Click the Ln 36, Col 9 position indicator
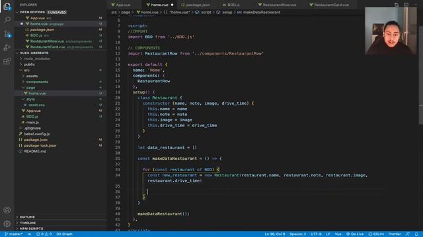 275,234
